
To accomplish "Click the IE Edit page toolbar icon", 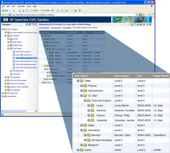I will [66, 11].
